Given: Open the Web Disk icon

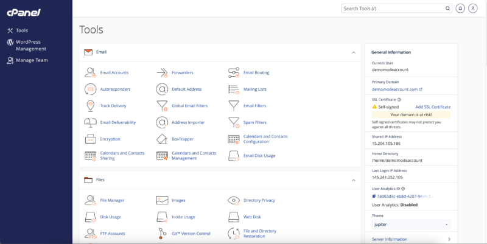Looking at the screenshot, I should [x=234, y=217].
